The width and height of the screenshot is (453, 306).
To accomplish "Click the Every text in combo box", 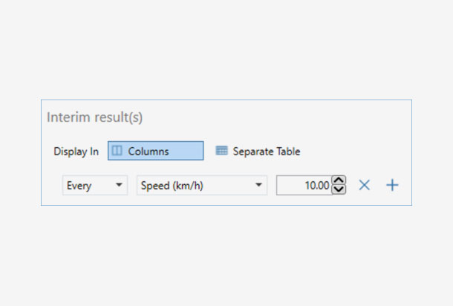I will pos(79,185).
